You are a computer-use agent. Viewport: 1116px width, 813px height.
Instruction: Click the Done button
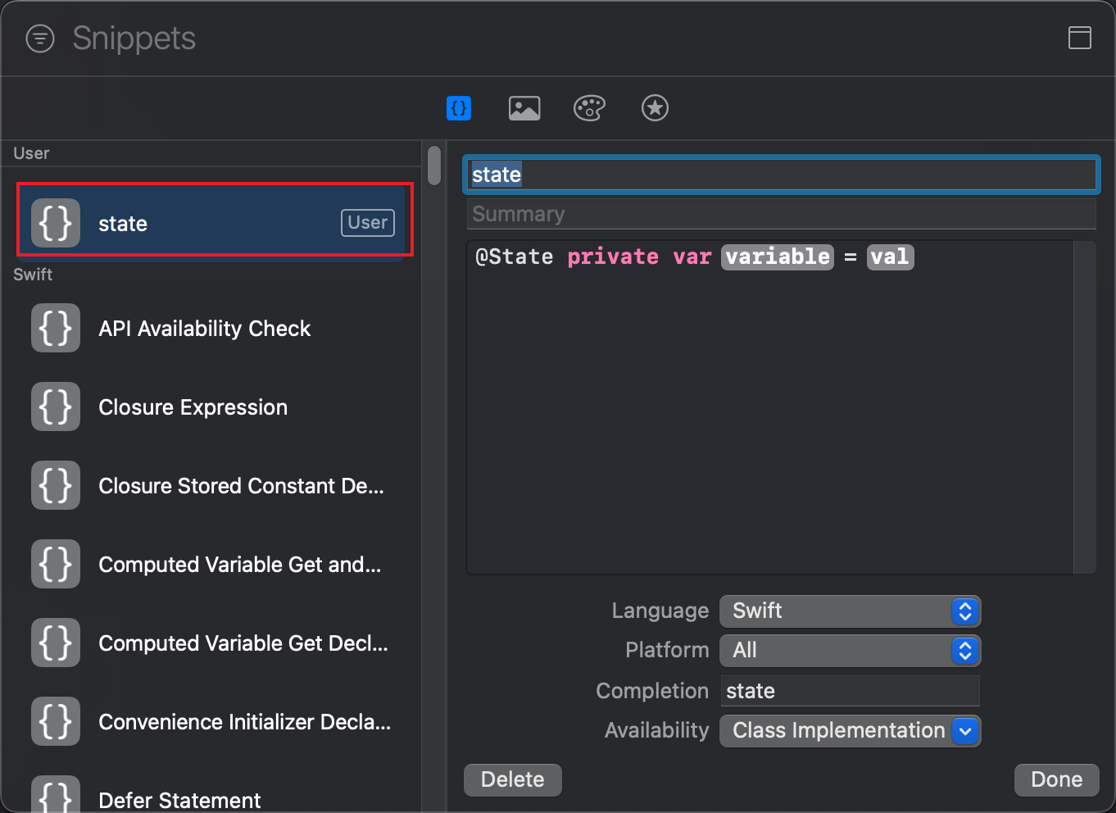pos(1056,779)
